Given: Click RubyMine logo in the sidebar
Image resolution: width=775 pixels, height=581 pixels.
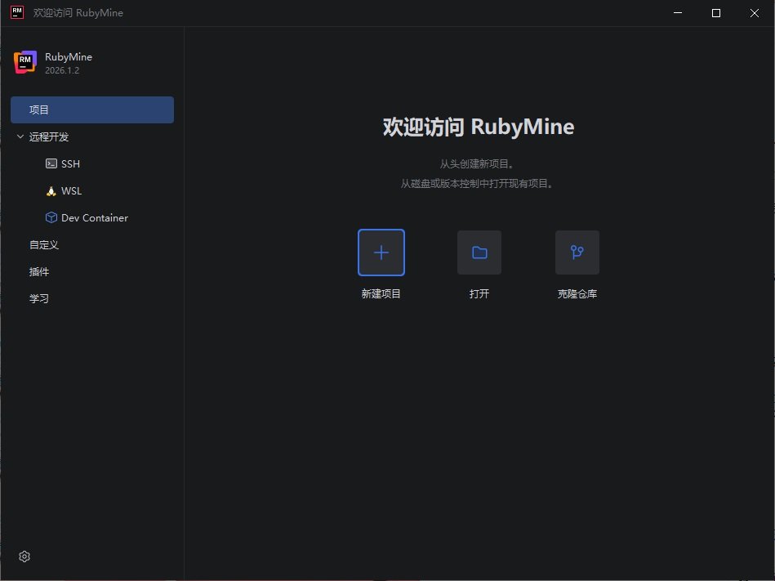Looking at the screenshot, I should tap(25, 62).
